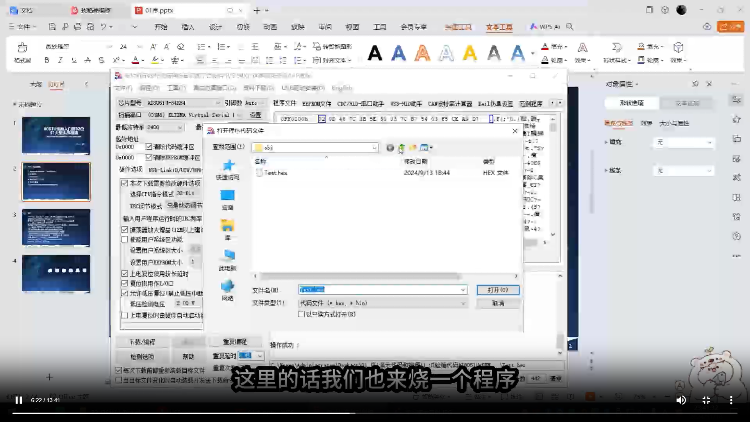Image resolution: width=750 pixels, height=422 pixels.
Task: Expand file name combo box dropdown
Action: [463, 290]
